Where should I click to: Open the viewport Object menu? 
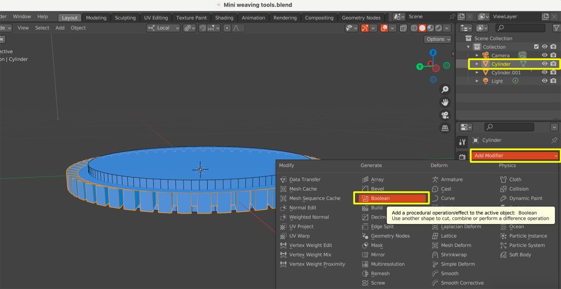[78, 28]
